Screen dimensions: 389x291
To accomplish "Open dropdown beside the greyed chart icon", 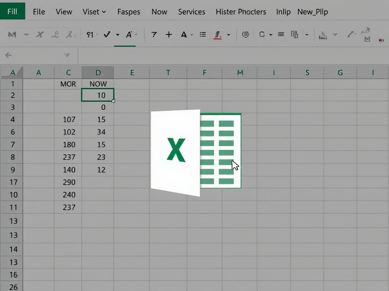I will click(335, 34).
